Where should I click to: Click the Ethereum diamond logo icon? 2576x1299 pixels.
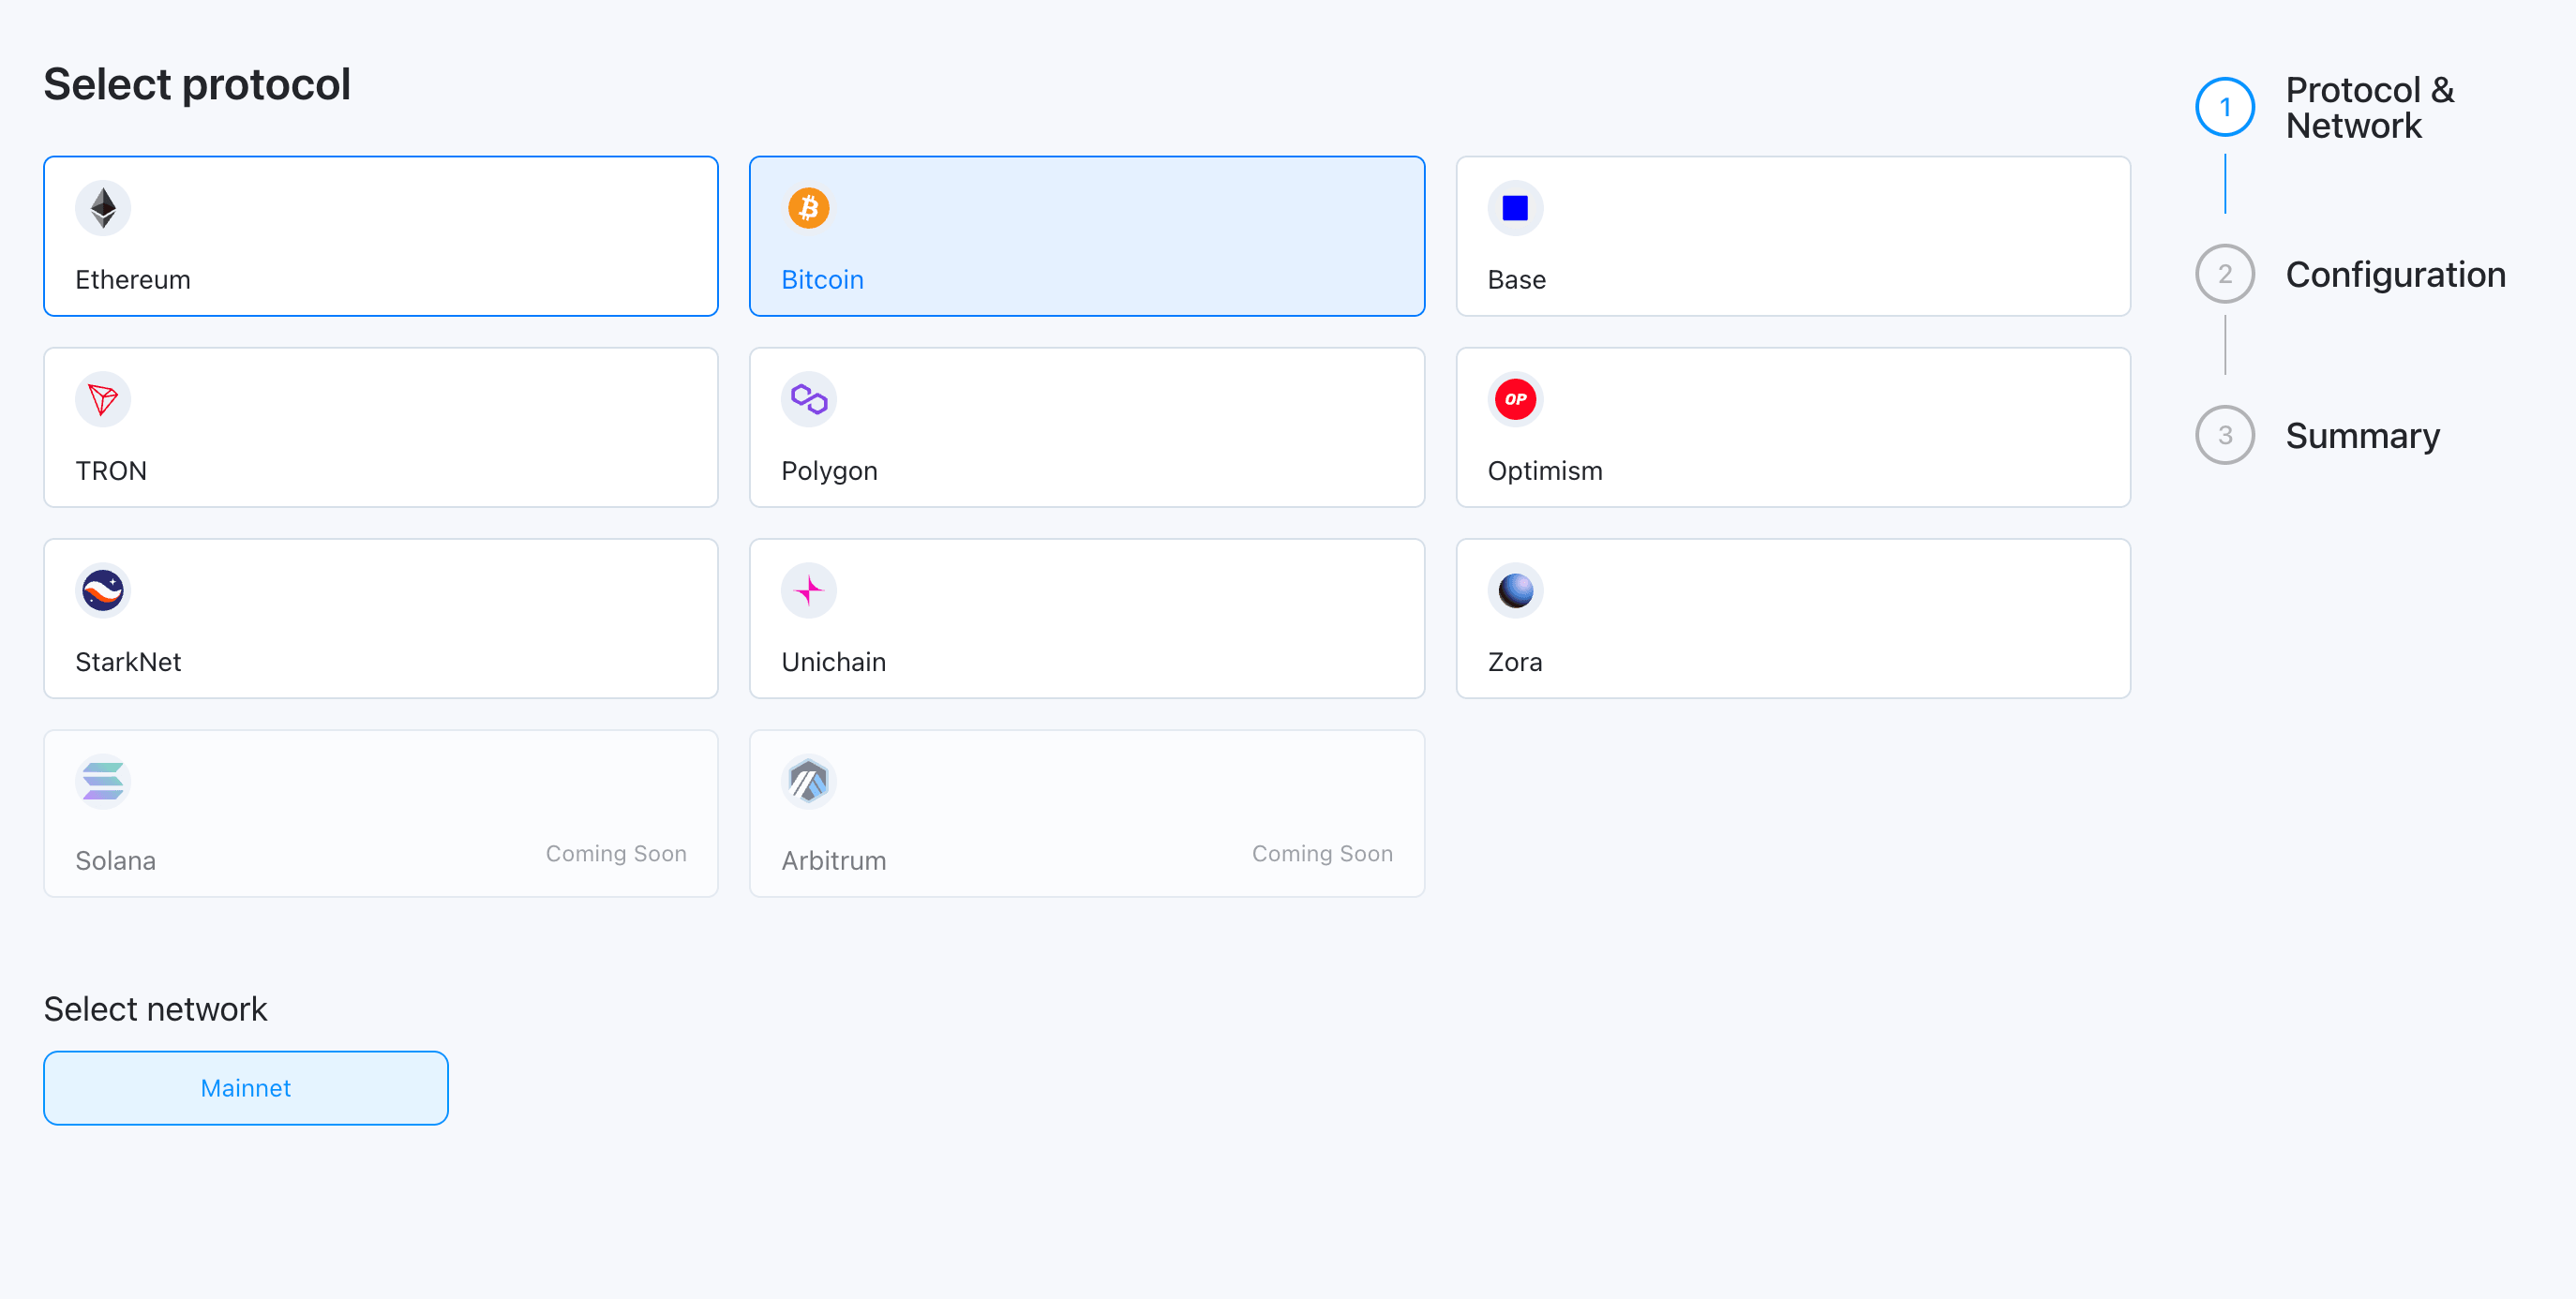103,208
